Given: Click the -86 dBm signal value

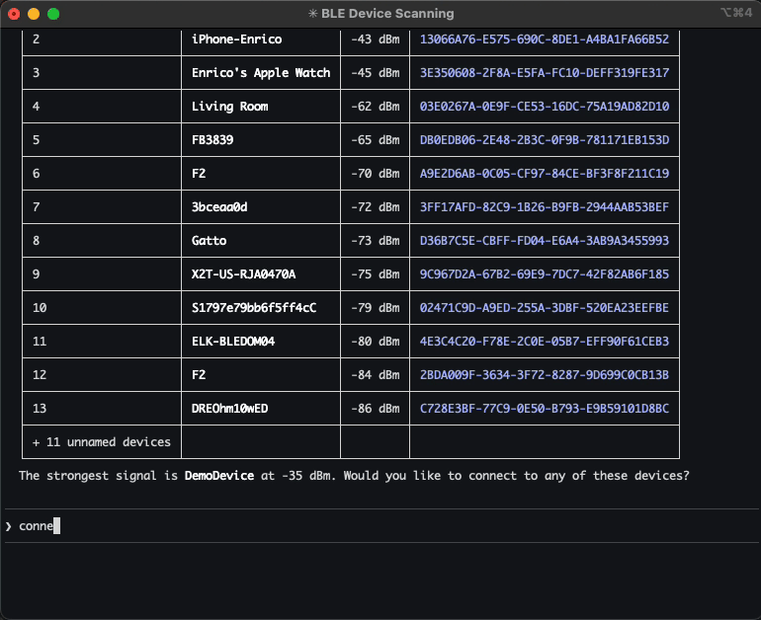Looking at the screenshot, I should tap(376, 409).
